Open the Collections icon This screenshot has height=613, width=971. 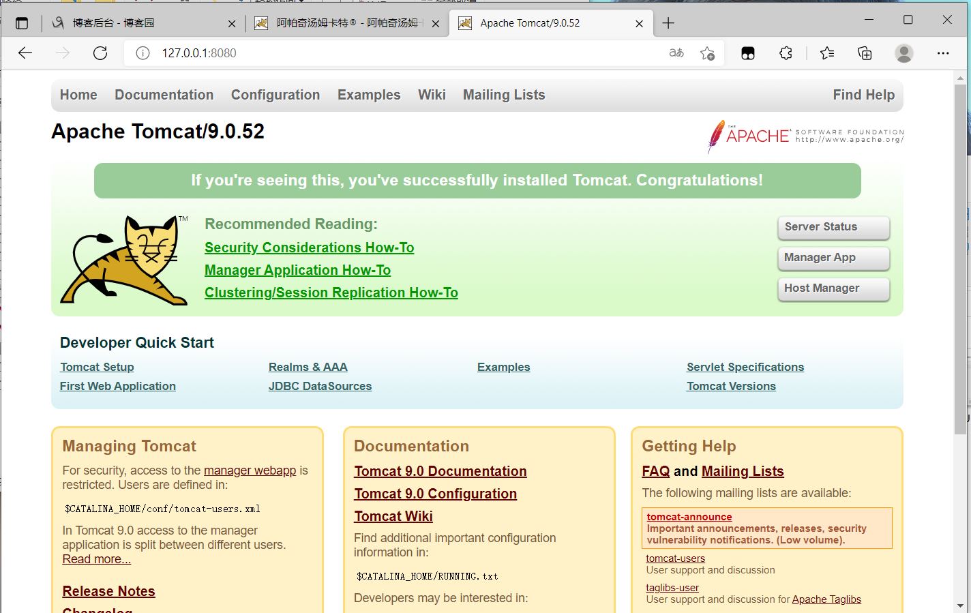click(x=865, y=53)
